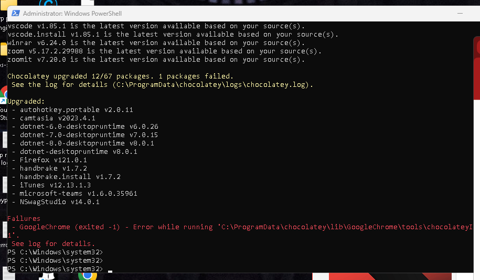The height and width of the screenshot is (280, 480).
Task: Click the red 'Failures' heading
Action: tap(24, 219)
